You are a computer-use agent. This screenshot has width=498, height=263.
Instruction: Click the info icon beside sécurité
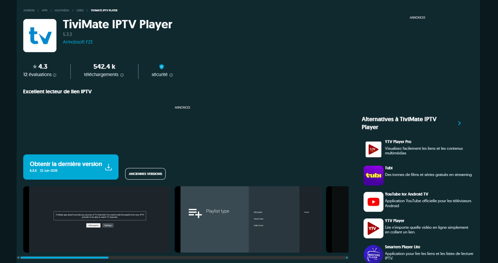[x=171, y=75]
